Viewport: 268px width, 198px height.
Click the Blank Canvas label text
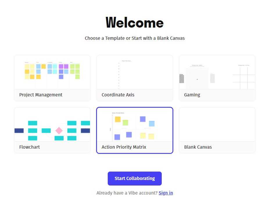click(198, 147)
